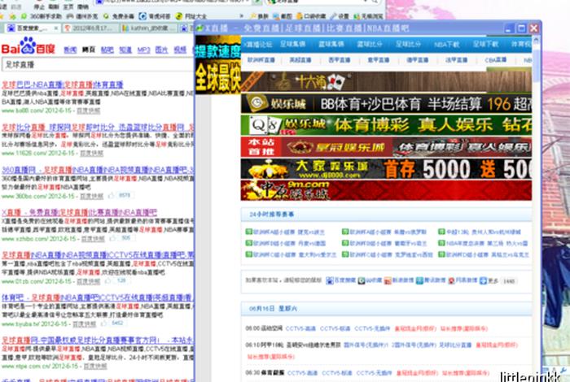Open 足球比分 in X直播 nav bar
The width and height of the screenshot is (570, 382).
pyautogui.click(x=408, y=44)
